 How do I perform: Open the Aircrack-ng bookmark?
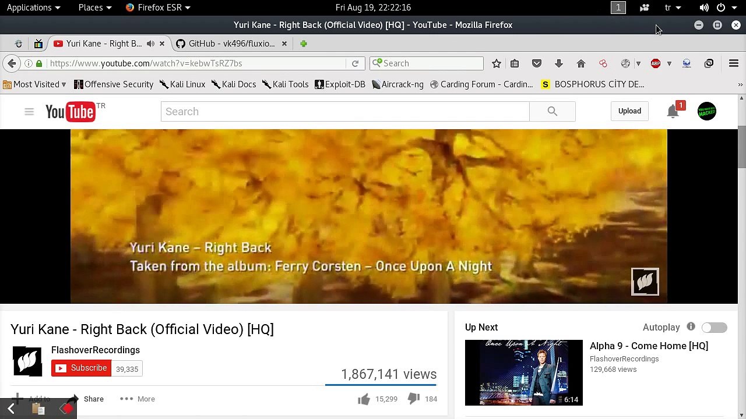(397, 84)
